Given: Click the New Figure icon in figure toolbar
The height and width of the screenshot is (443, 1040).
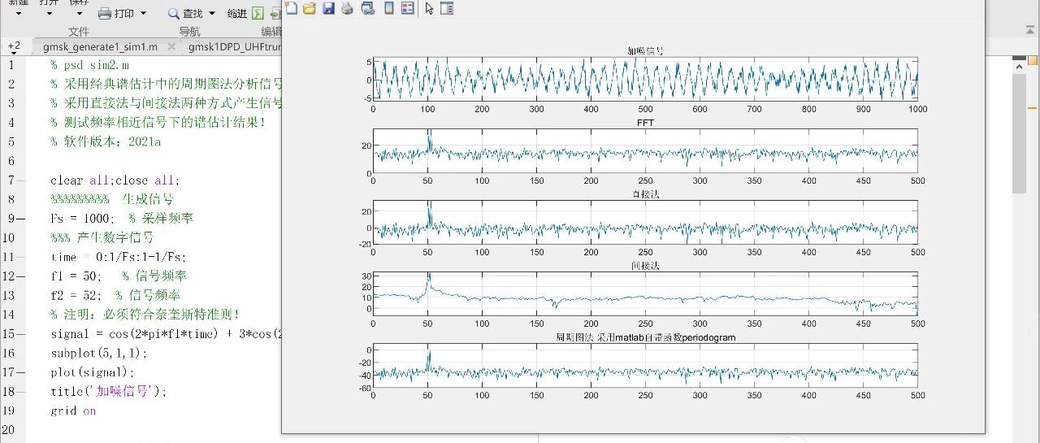Looking at the screenshot, I should coord(292,8).
